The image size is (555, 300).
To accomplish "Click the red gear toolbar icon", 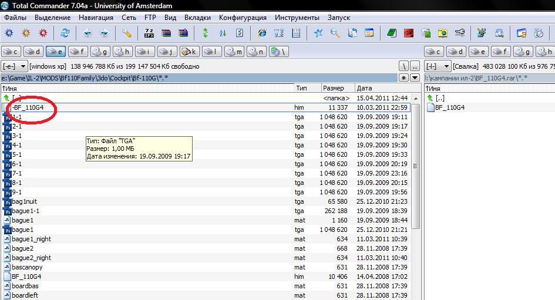I will [x=43, y=33].
